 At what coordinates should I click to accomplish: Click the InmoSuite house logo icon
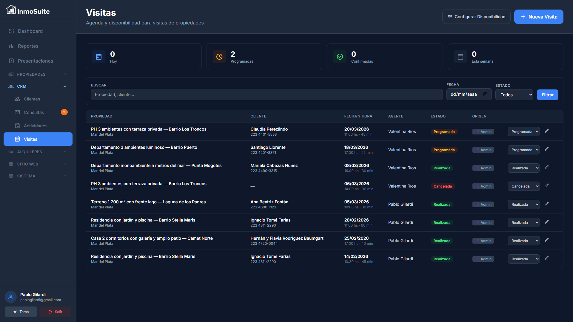[11, 10]
